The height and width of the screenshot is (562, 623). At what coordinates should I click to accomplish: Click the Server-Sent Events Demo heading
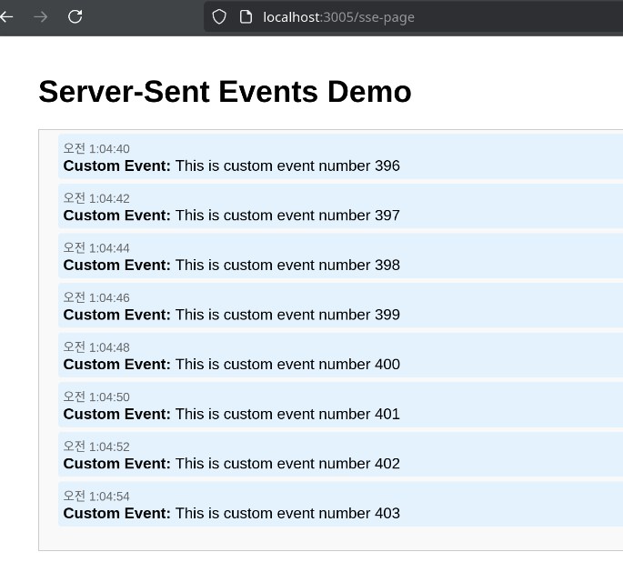pos(225,92)
